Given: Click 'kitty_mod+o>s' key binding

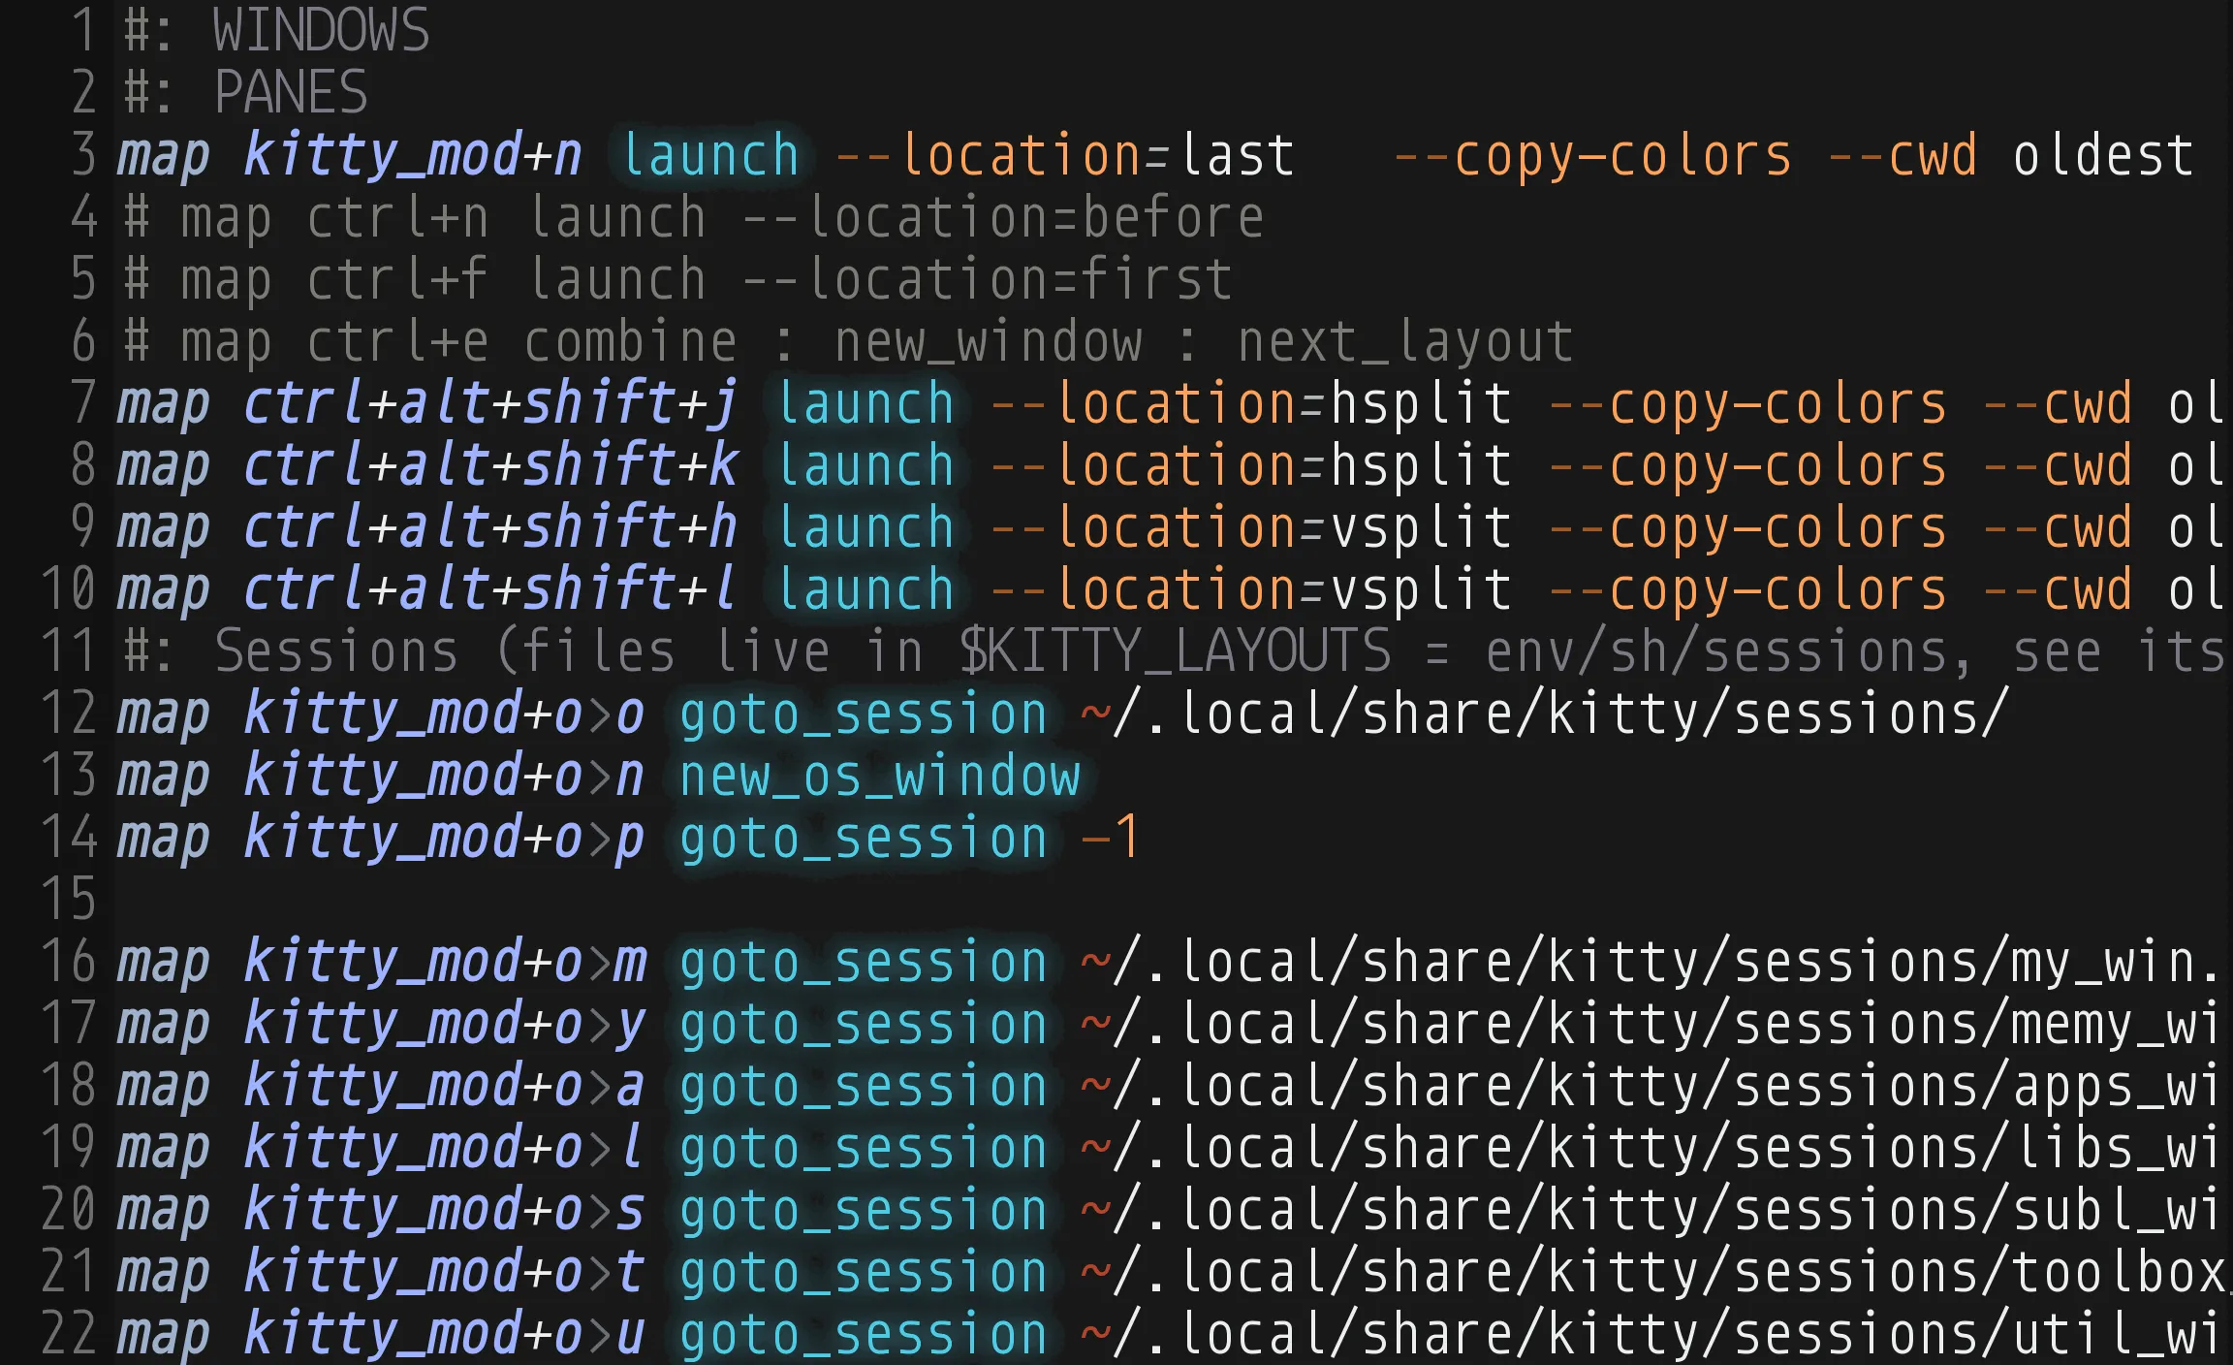Looking at the screenshot, I should pos(444,1210).
